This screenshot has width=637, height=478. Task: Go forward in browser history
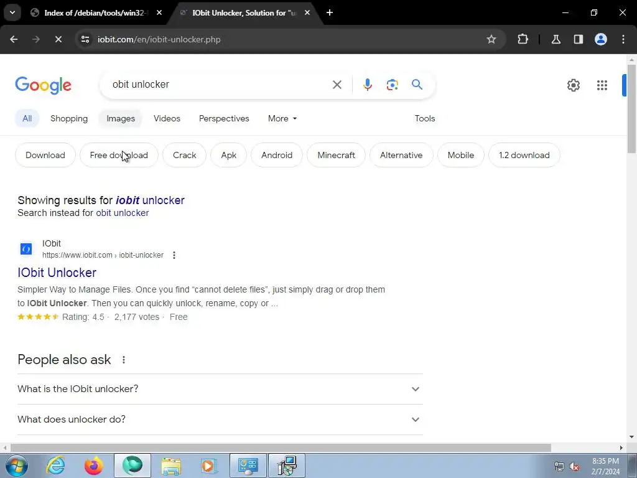36,39
